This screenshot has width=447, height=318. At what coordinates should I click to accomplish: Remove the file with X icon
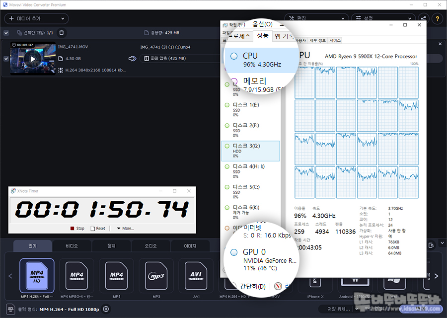(440, 44)
